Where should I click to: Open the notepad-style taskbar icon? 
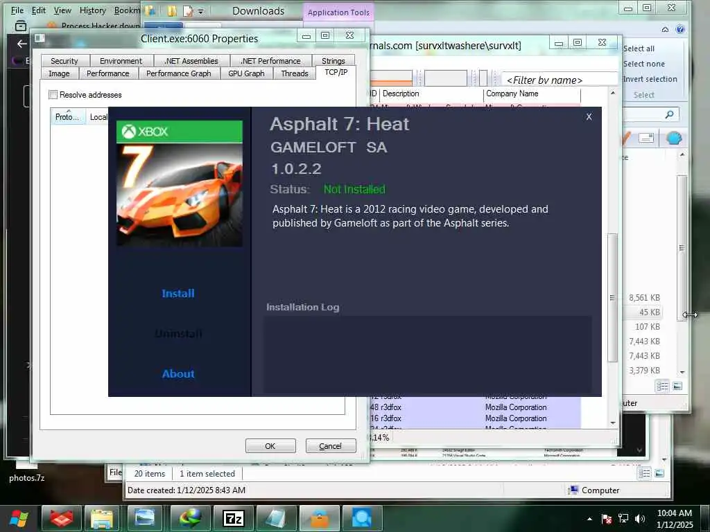point(276,518)
